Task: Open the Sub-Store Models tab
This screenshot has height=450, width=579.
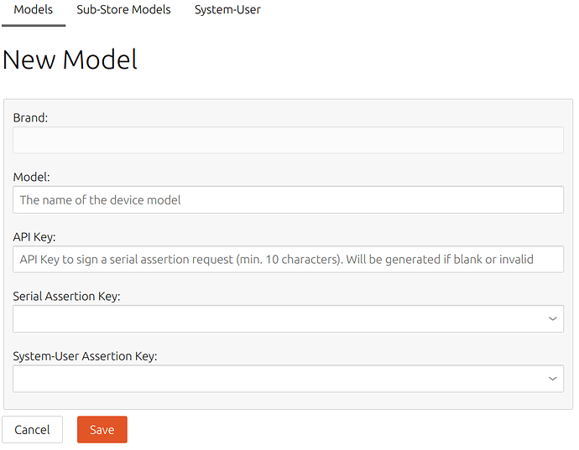Action: coord(123,10)
